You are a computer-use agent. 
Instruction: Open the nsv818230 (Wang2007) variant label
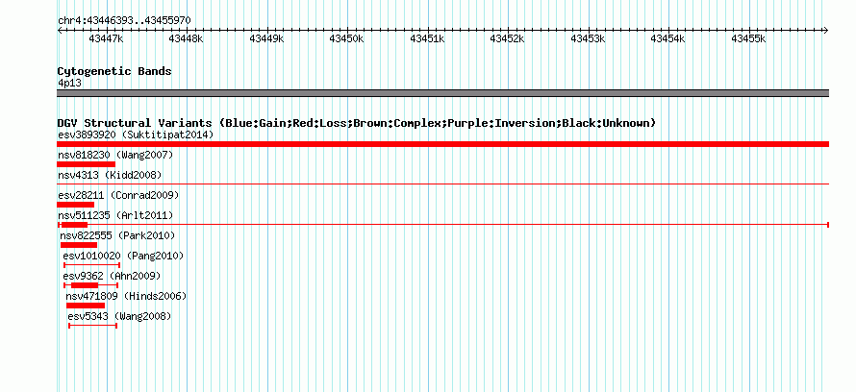point(115,155)
